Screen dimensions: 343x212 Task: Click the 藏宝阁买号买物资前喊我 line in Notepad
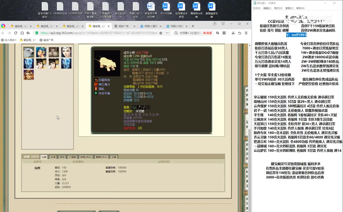click(x=296, y=164)
